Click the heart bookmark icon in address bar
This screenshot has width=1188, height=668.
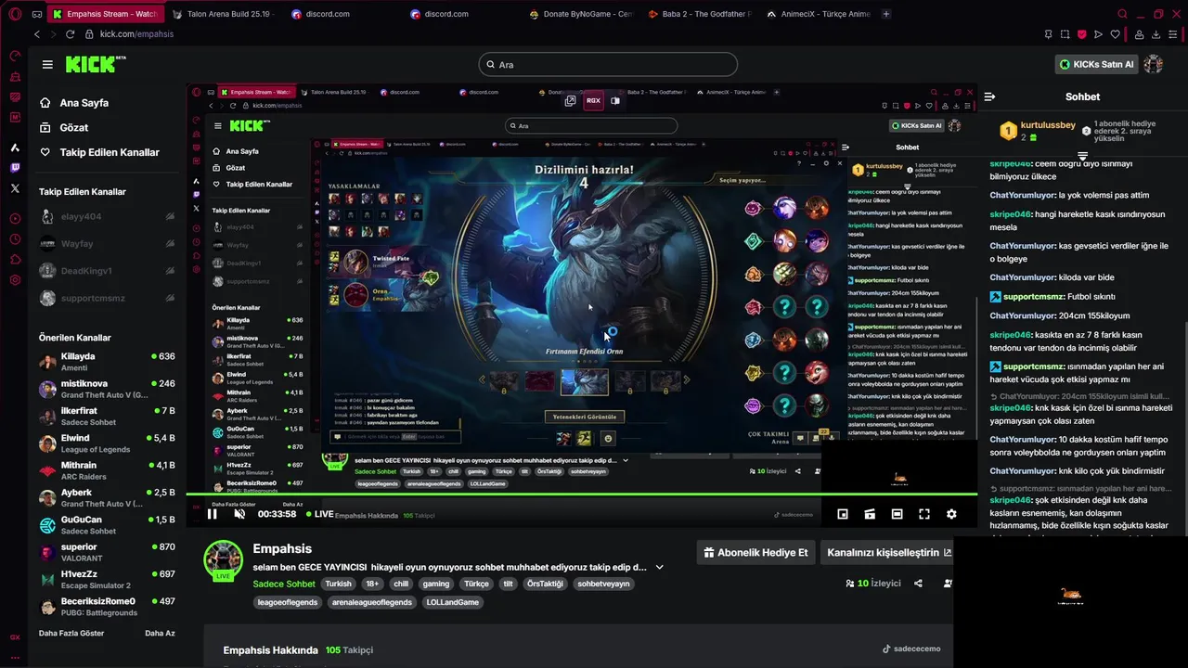point(1115,34)
